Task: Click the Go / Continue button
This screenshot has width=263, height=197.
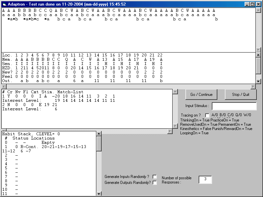Action: pos(201,95)
